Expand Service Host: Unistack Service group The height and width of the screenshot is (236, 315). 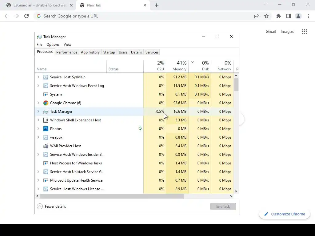38,172
